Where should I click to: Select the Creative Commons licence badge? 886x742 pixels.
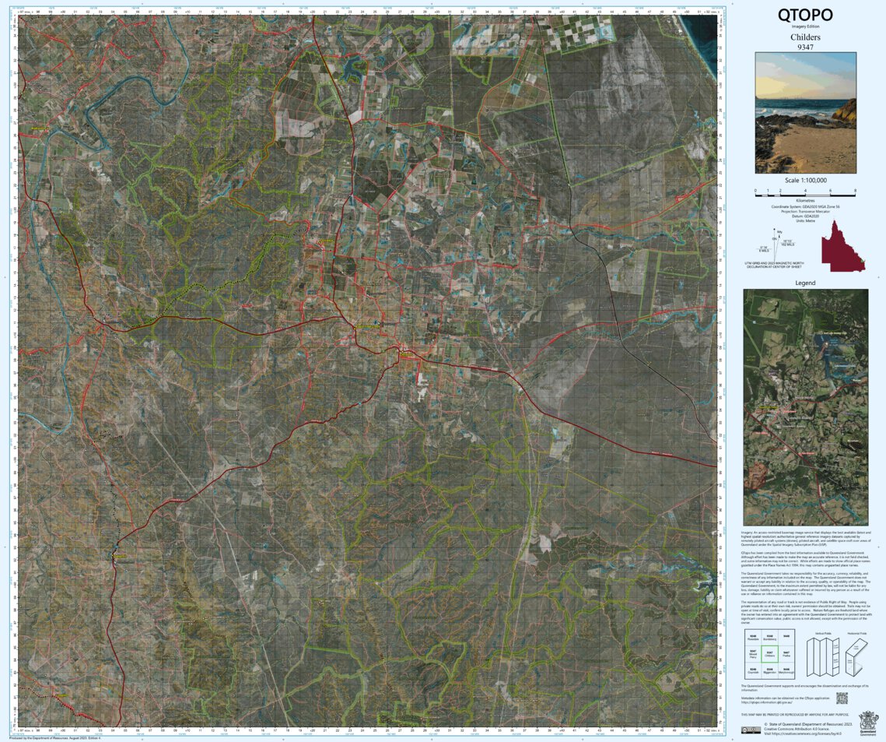751,729
